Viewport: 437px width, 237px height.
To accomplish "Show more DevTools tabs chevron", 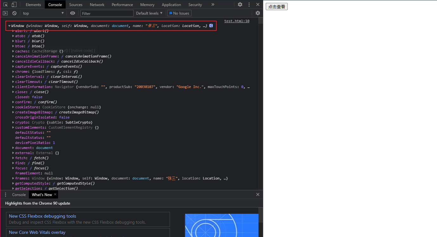I will pos(213,4).
